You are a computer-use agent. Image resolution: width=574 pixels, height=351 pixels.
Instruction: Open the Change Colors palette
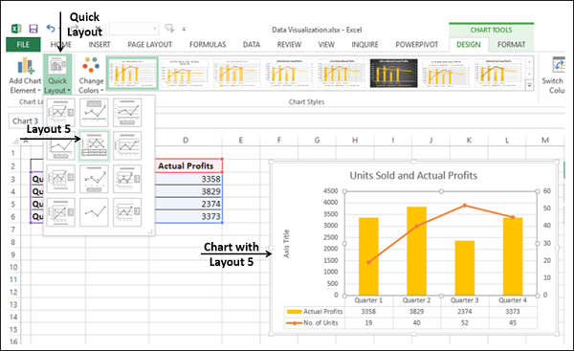click(91, 75)
